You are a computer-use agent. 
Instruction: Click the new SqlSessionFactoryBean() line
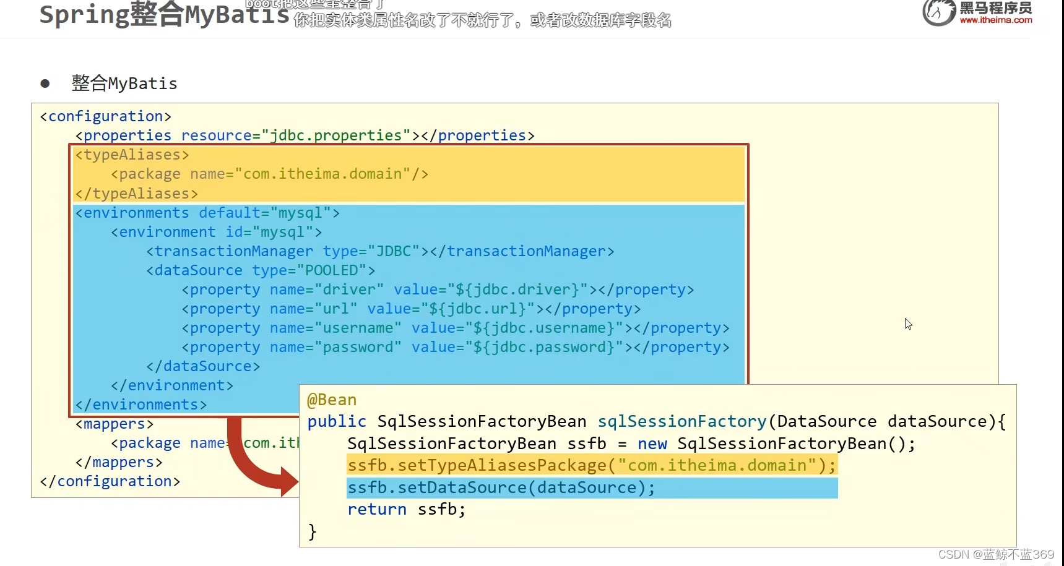coord(631,444)
